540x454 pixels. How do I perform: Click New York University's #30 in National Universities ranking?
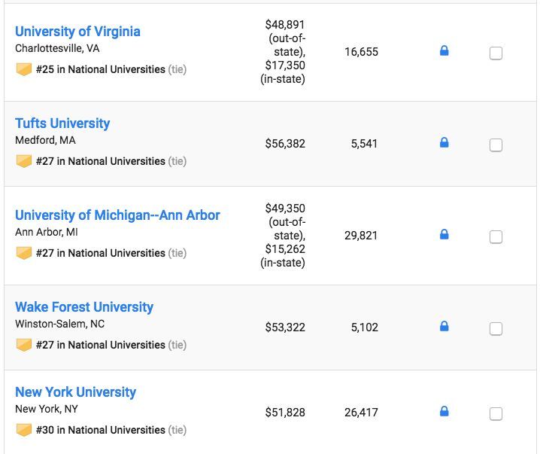[100, 430]
